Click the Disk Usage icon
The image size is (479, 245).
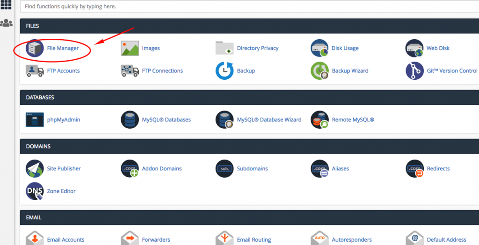319,48
